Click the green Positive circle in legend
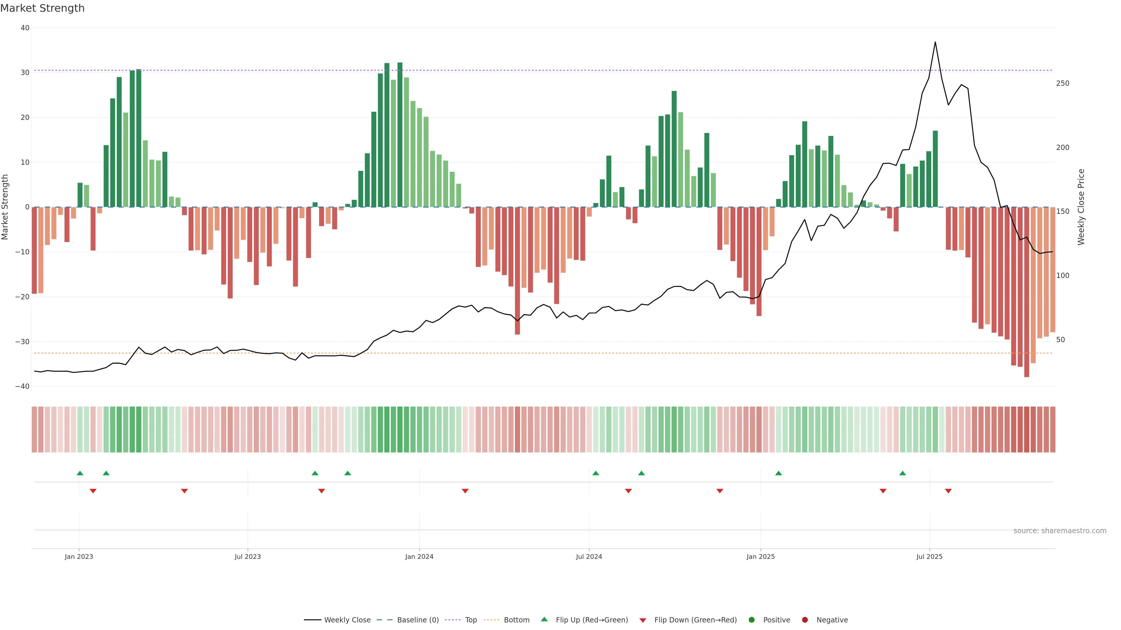The width and height of the screenshot is (1121, 630). pos(751,620)
